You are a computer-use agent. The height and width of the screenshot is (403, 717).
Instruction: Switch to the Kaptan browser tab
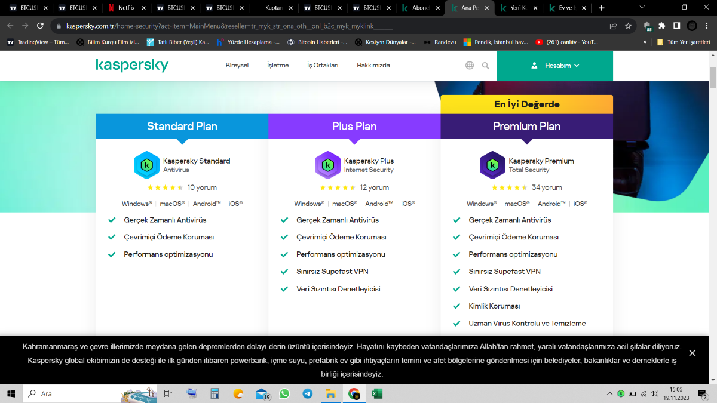[274, 8]
